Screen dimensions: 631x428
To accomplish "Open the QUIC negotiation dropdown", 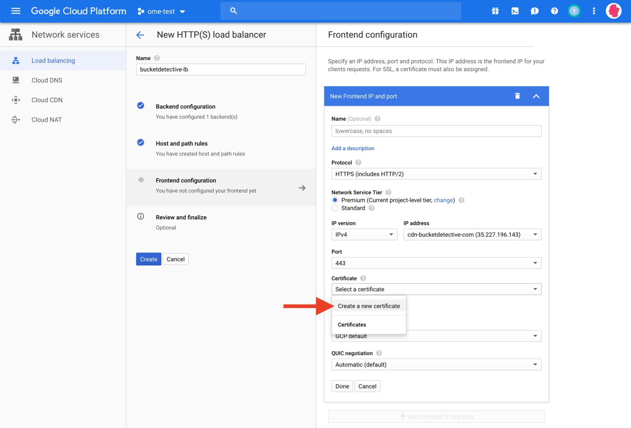I will tap(436, 365).
